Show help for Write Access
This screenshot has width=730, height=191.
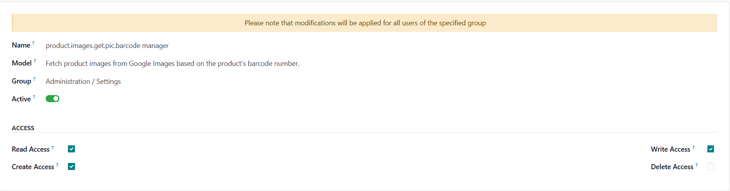pyautogui.click(x=693, y=147)
